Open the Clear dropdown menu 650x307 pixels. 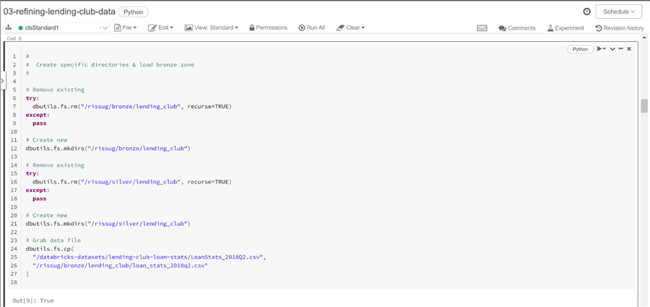coord(351,28)
